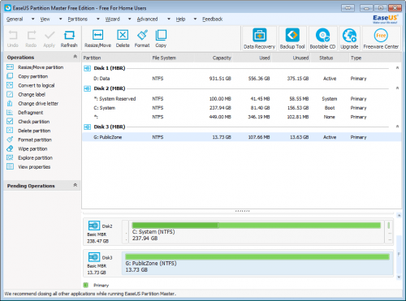
Task: Click the Change label icon
Action: click(x=10, y=94)
